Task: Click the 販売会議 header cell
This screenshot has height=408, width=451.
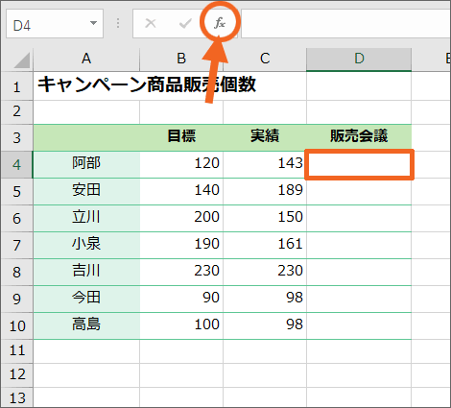Action: click(x=359, y=137)
